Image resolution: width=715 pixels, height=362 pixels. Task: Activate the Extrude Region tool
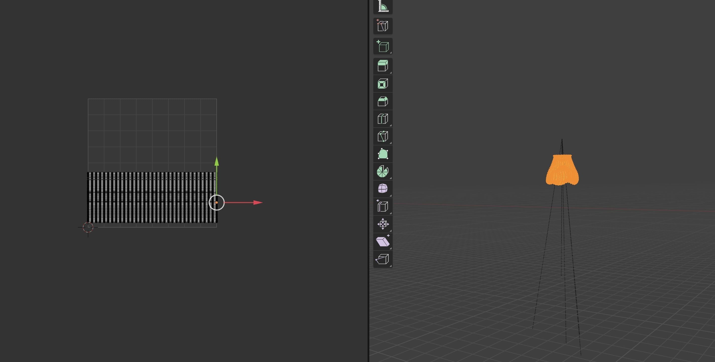pyautogui.click(x=383, y=66)
